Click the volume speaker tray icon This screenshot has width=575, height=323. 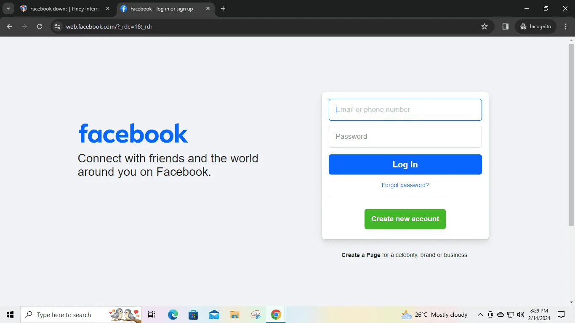click(521, 315)
